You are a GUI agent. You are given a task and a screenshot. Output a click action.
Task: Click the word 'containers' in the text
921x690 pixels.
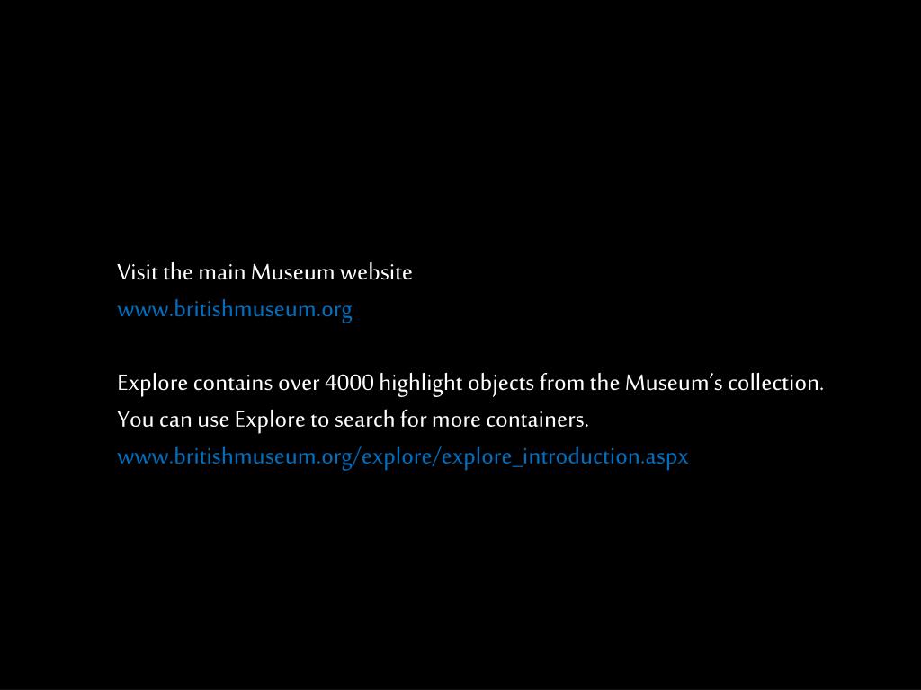pyautogui.click(x=538, y=420)
